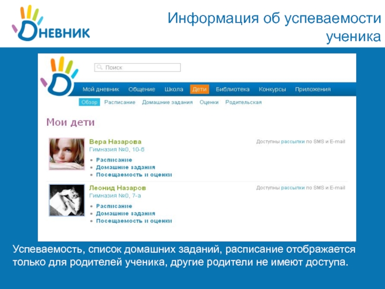The width and height of the screenshot is (385, 289).
Task: Open the Приложения menu
Action: click(x=313, y=89)
